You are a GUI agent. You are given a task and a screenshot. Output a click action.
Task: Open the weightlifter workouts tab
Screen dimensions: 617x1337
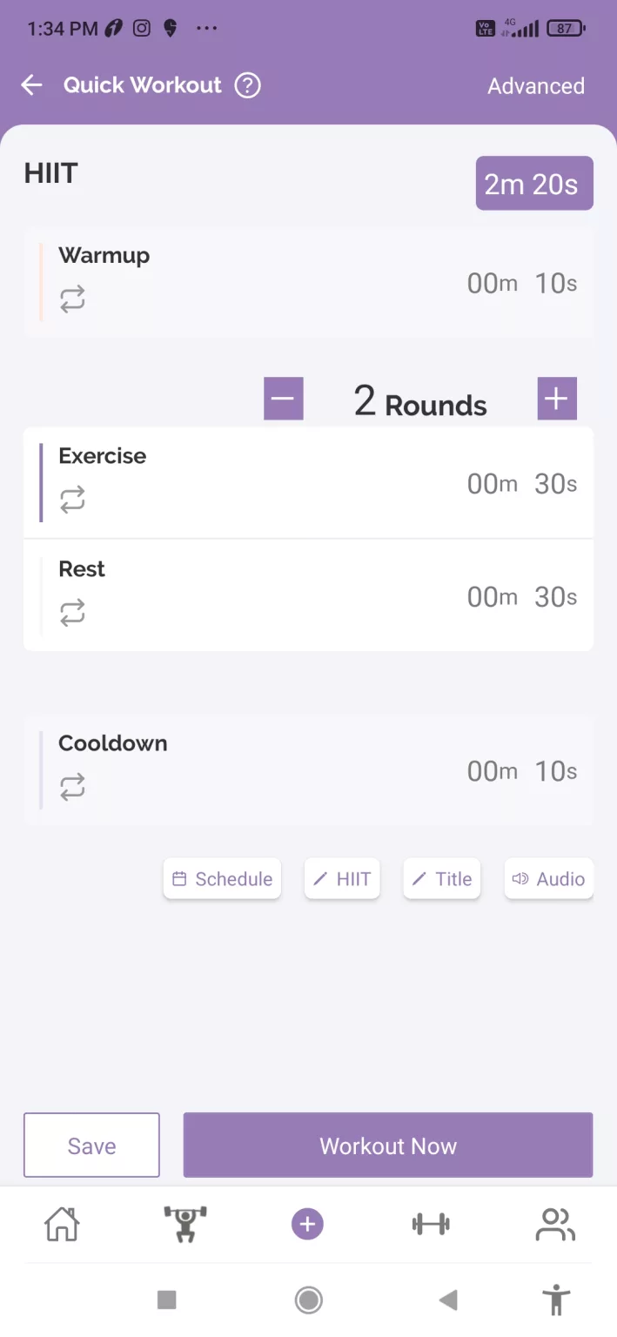185,1224
